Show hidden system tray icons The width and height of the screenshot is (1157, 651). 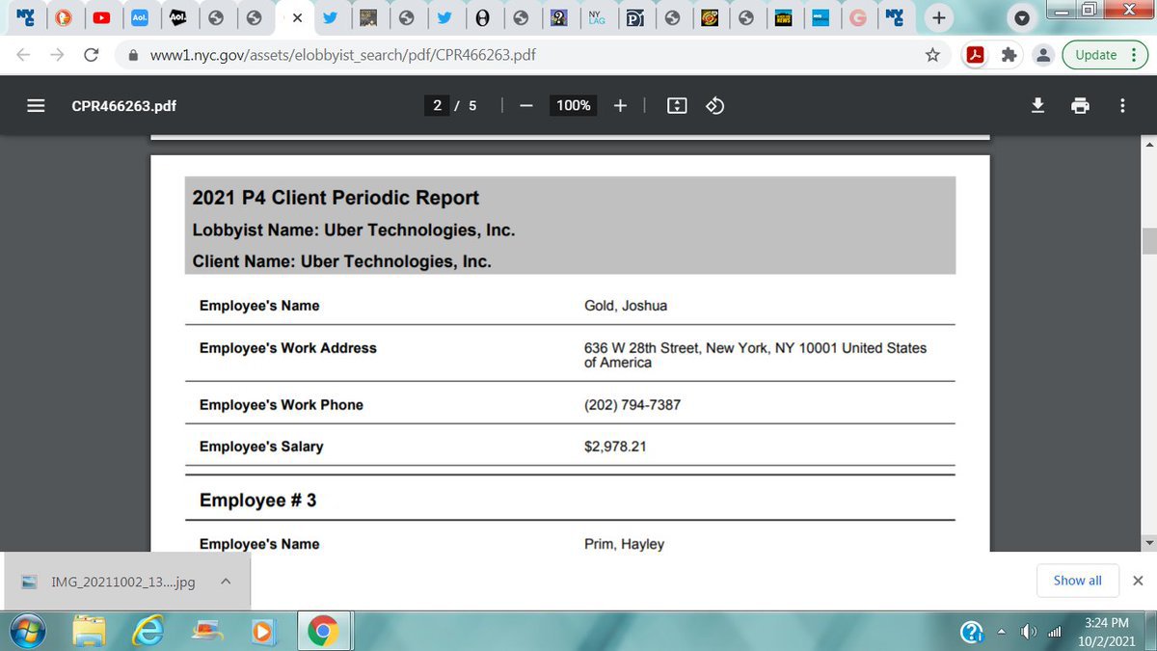coord(1002,633)
